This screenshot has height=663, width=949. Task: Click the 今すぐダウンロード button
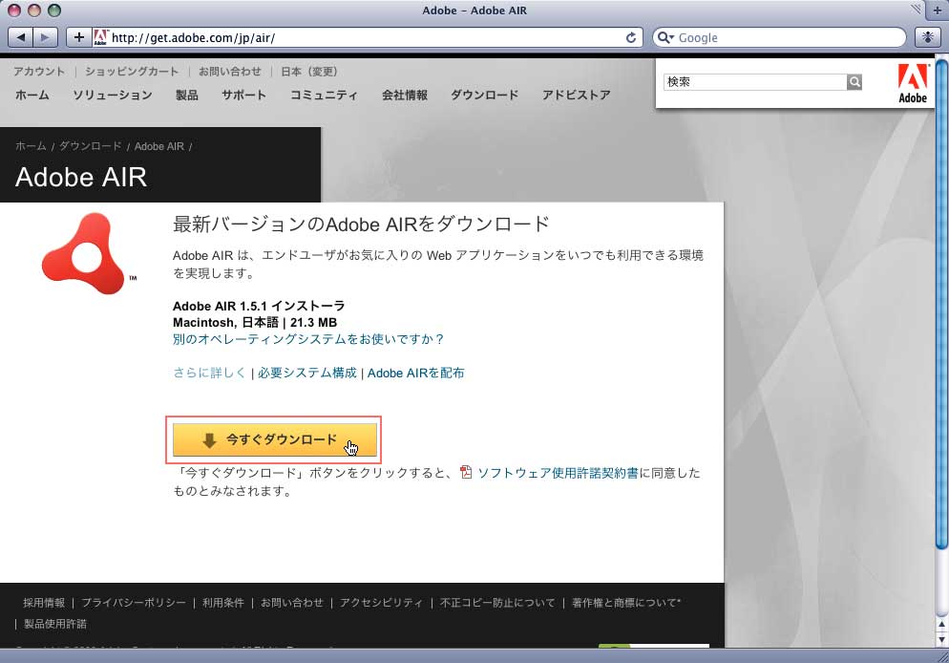point(275,439)
